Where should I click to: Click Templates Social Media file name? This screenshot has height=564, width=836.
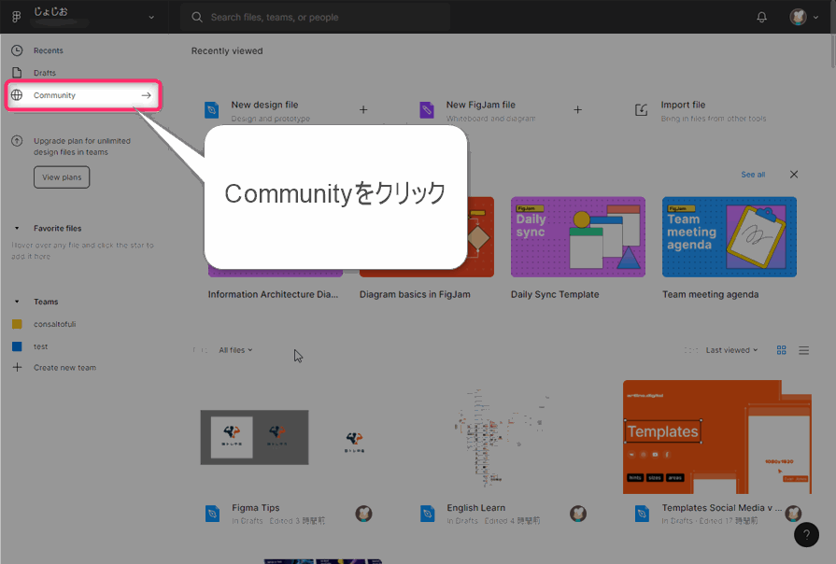(721, 508)
